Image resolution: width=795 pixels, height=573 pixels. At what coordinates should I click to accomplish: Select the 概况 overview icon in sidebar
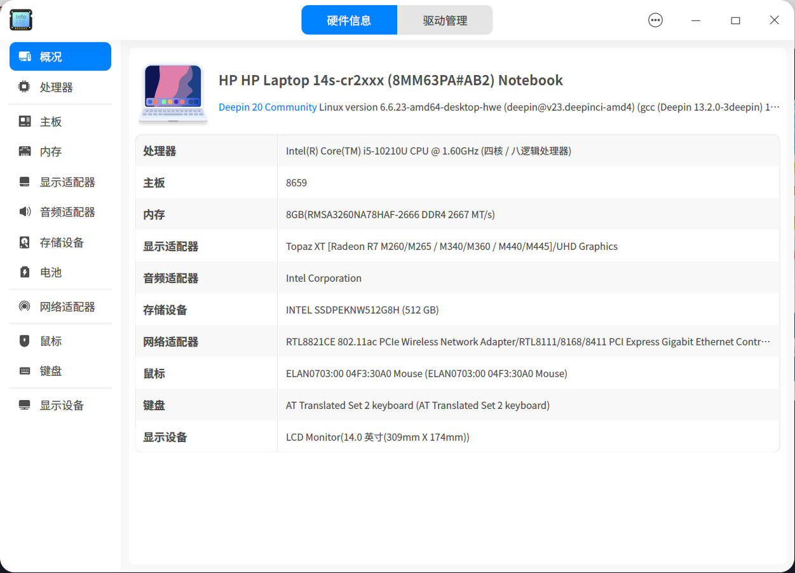pos(25,57)
